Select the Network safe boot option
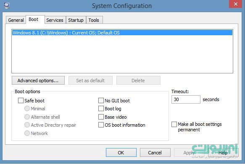 (27, 133)
